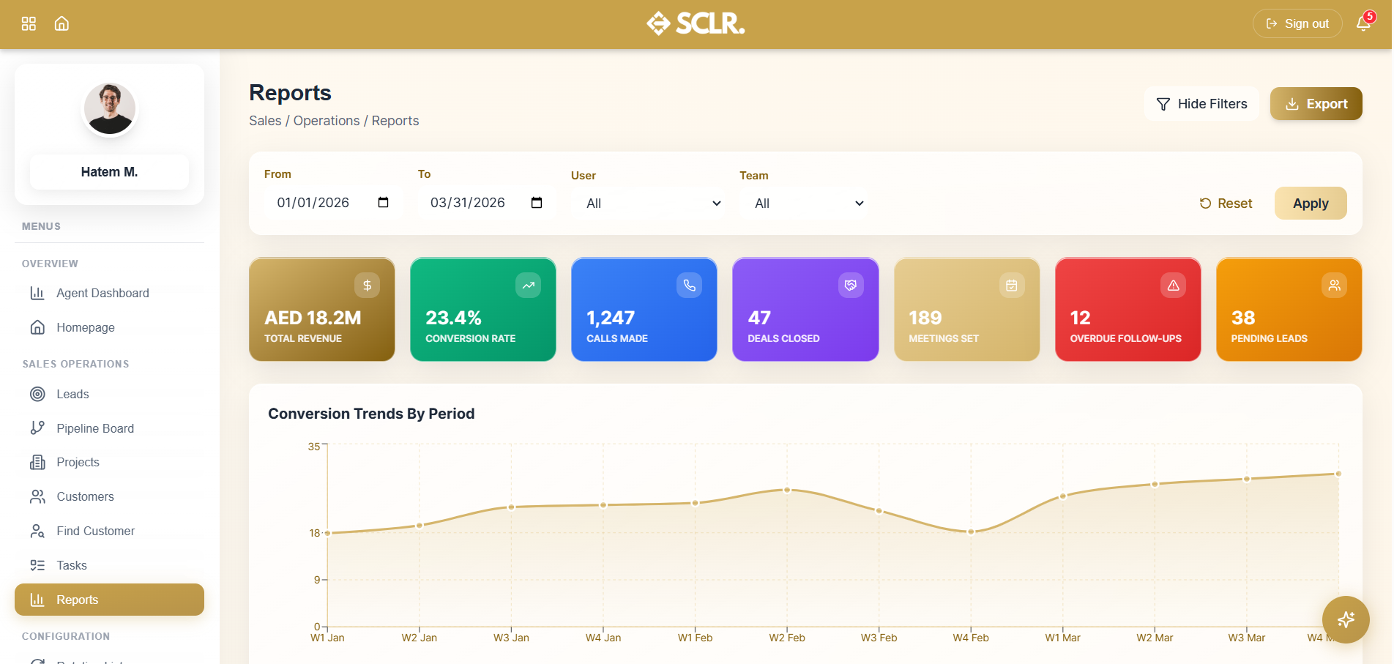
Task: Apply the report filters
Action: (1311, 204)
